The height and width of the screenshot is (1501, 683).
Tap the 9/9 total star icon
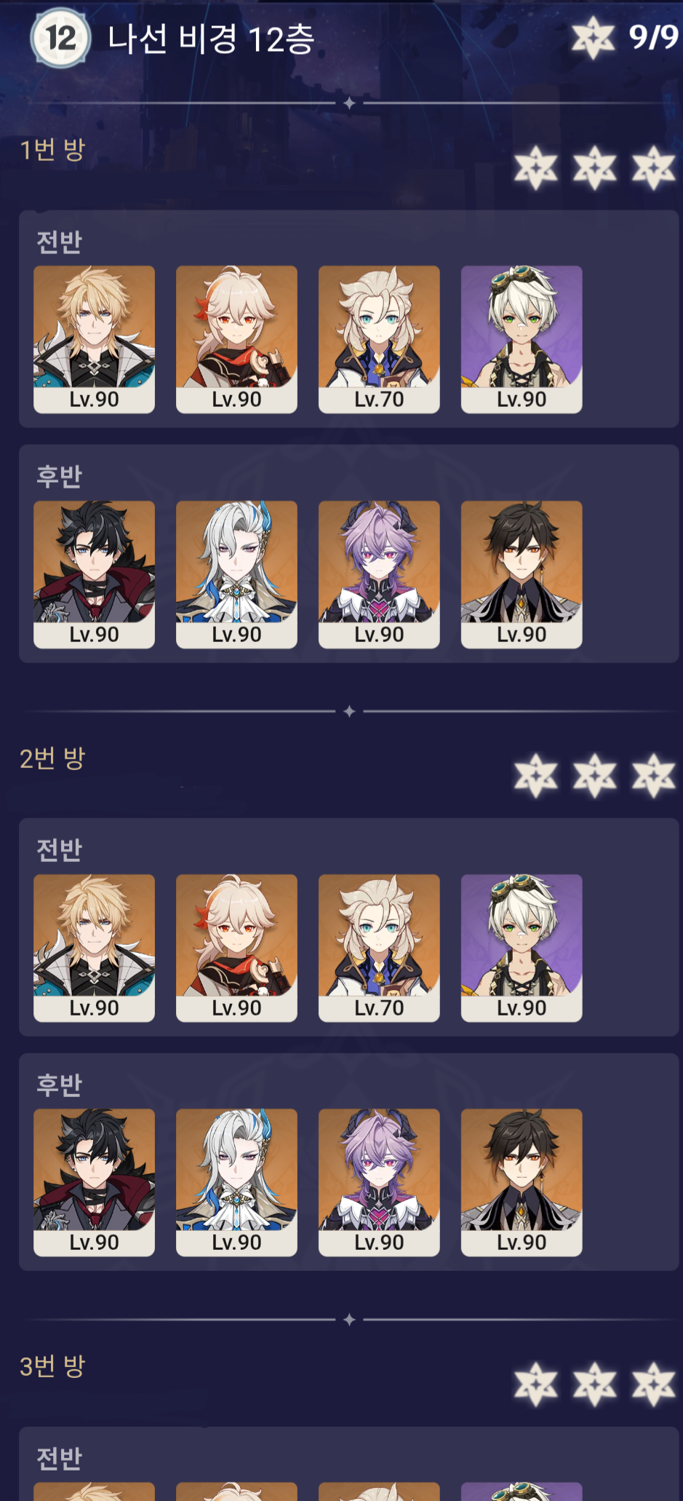593,38
